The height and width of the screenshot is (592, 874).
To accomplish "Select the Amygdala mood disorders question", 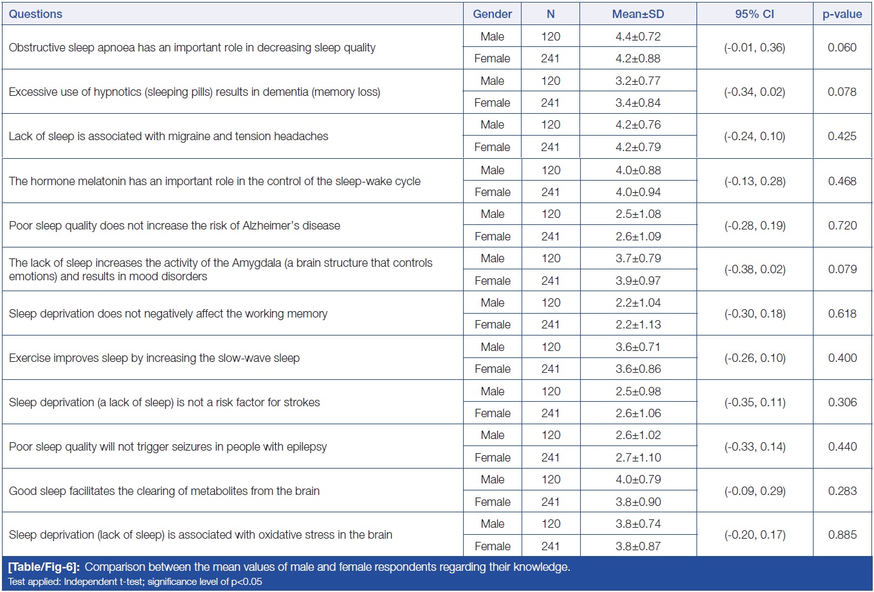I will point(220,269).
